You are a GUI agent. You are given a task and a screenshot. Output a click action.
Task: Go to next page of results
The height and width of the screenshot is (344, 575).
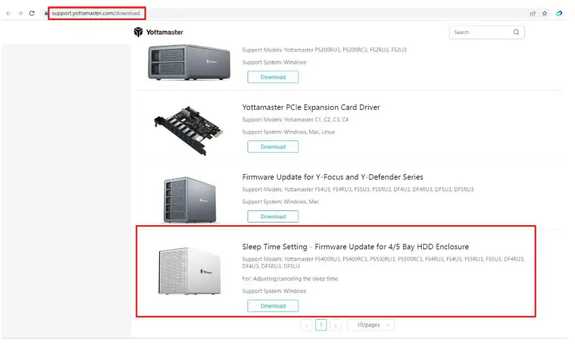[336, 325]
